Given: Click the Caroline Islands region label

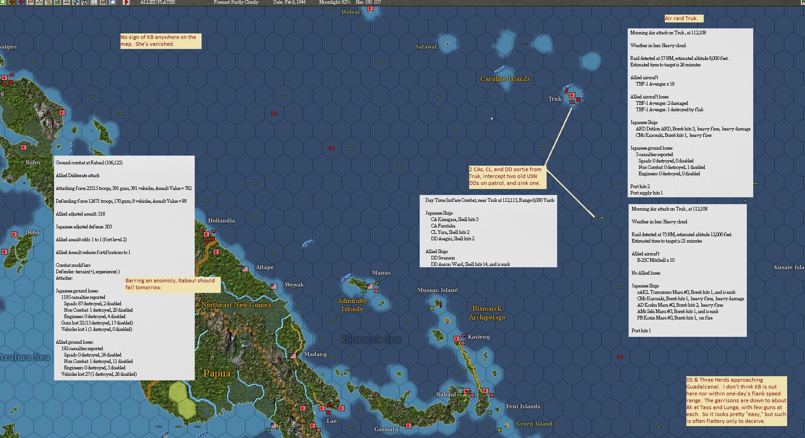Looking at the screenshot, I should point(505,79).
